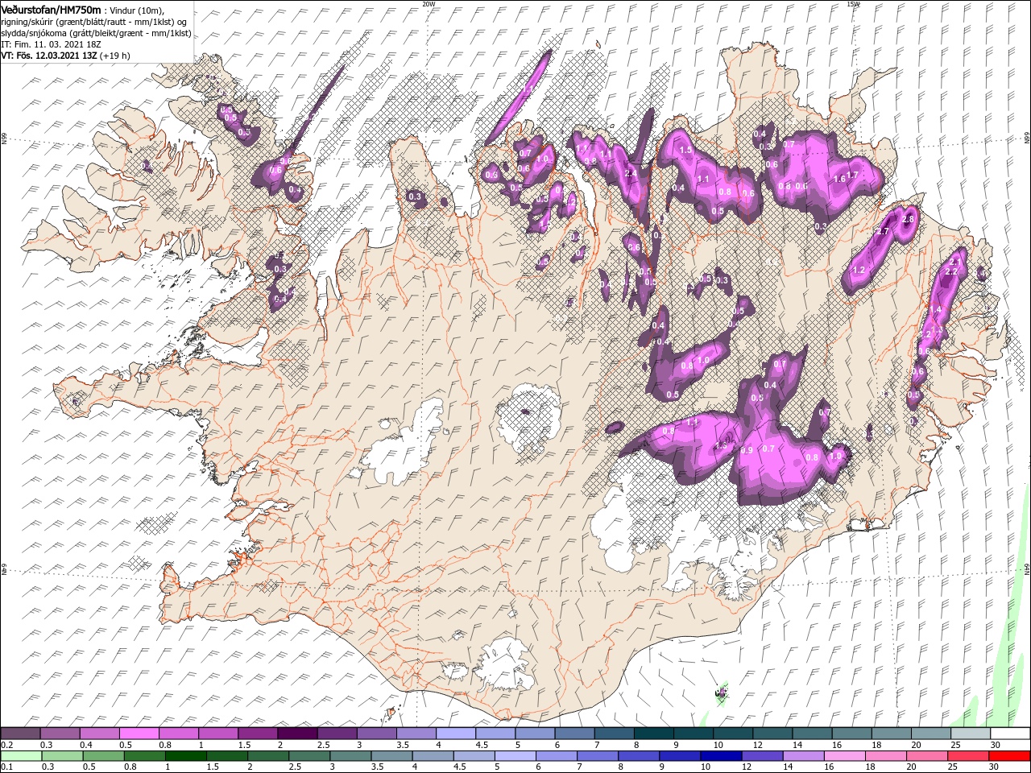The image size is (1031, 773).
Task: Pick the mauve 0.3 legend swatch
Action: (60, 733)
